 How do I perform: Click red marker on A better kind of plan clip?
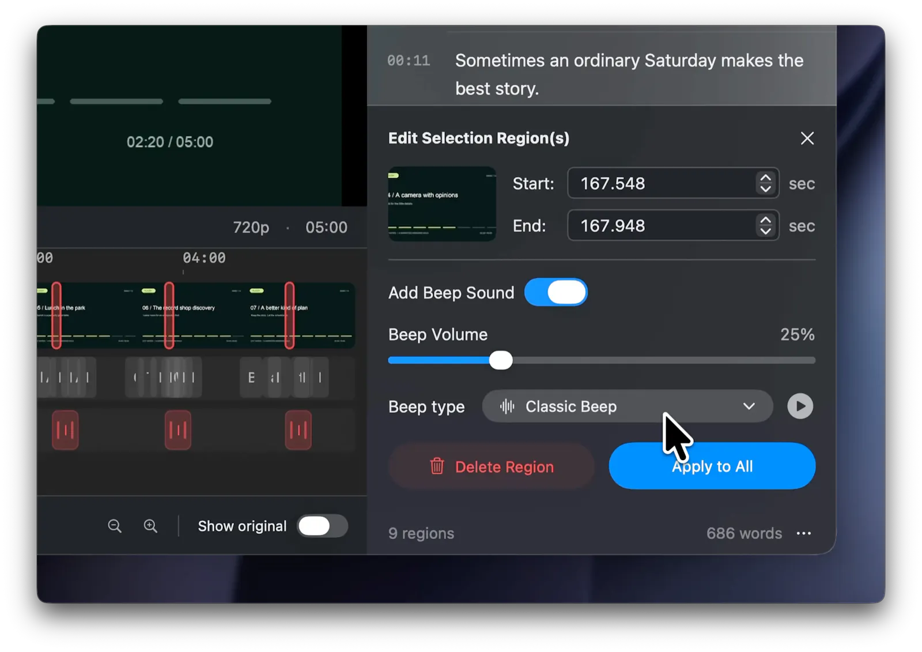click(289, 315)
